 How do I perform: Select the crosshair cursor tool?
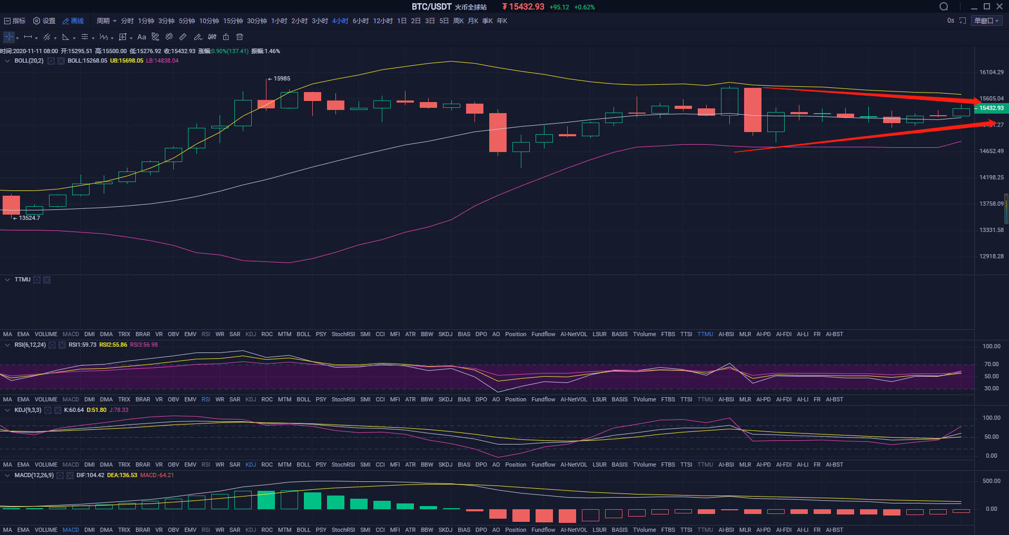coord(9,37)
